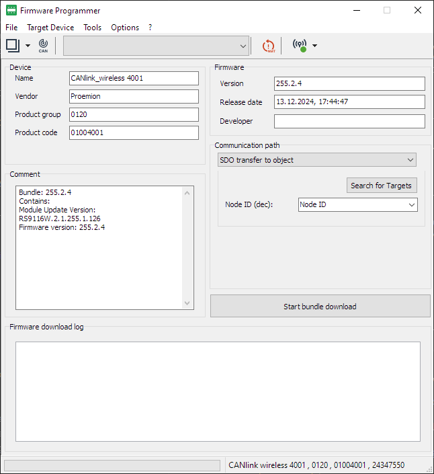Open the arrow next to the file icon
The width and height of the screenshot is (434, 474).
(x=28, y=46)
